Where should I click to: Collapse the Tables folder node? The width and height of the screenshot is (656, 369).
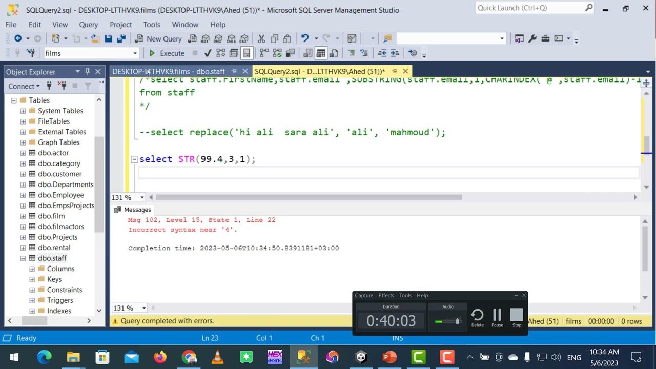[x=14, y=100]
